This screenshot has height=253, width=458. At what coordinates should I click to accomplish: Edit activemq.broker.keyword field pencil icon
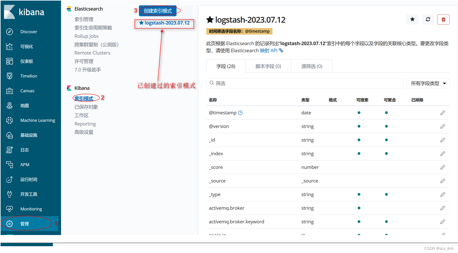point(443,221)
